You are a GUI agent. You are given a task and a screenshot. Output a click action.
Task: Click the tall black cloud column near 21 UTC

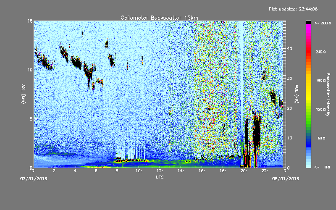coord(257,133)
